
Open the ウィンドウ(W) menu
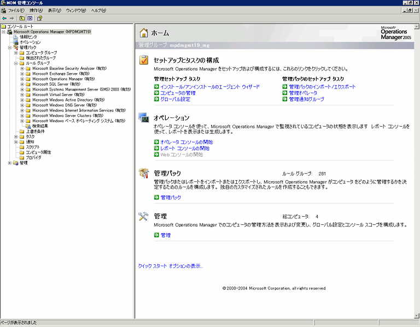[76, 10]
